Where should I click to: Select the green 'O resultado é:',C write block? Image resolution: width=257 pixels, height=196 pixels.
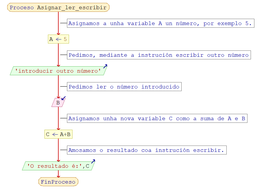click(58, 166)
